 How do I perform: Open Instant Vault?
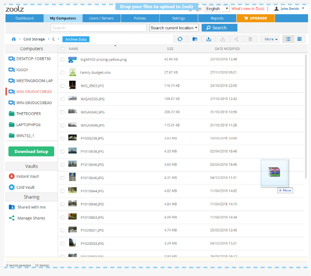point(24,176)
